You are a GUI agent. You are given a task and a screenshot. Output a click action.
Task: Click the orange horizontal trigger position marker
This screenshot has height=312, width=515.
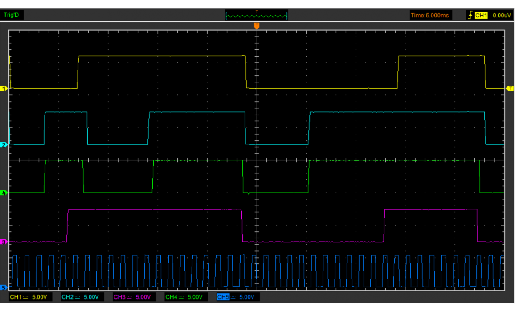[x=256, y=26]
